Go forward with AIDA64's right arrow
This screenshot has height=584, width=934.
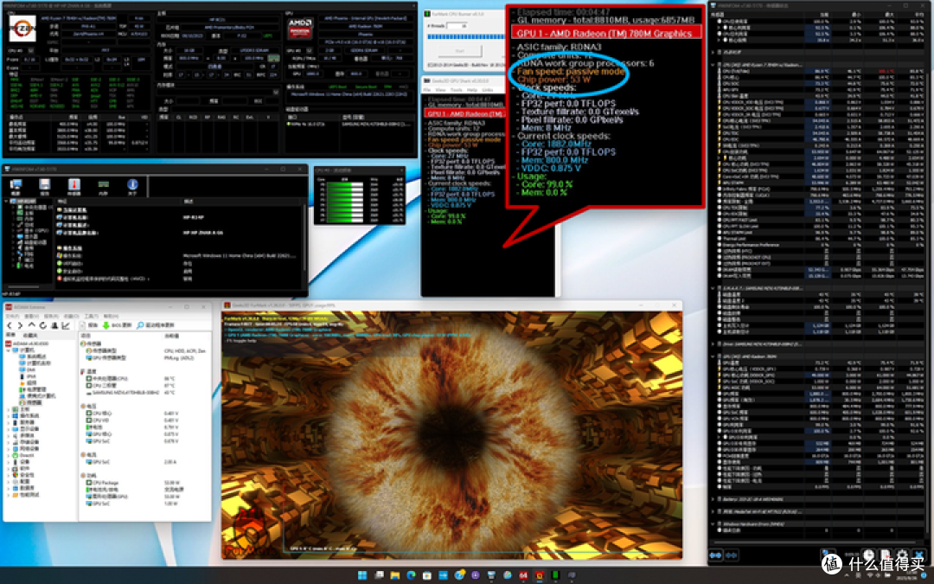point(20,325)
